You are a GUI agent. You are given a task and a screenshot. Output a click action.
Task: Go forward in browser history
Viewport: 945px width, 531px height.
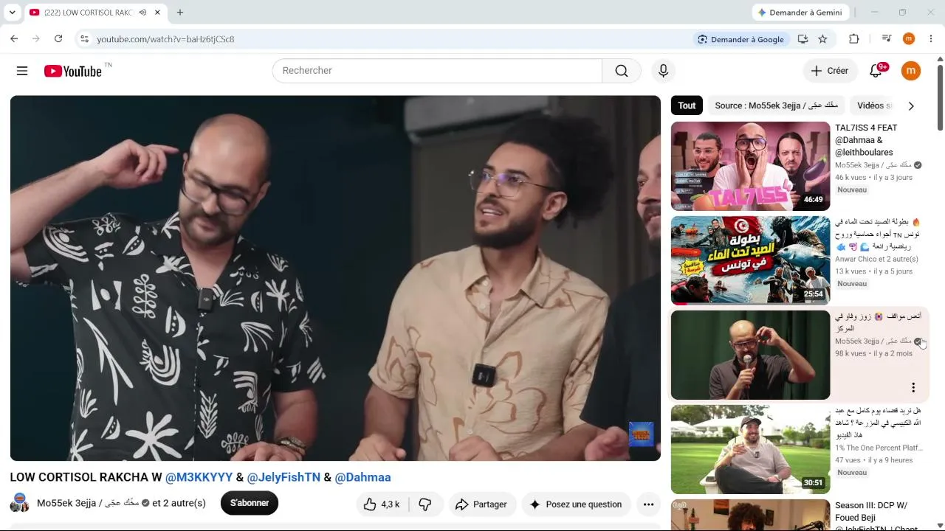point(36,39)
